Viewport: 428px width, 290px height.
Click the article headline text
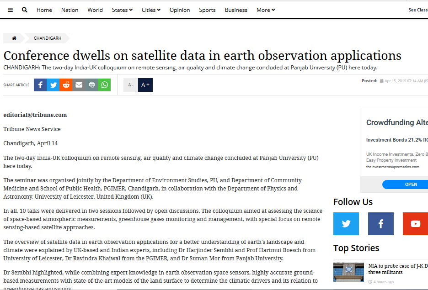click(x=202, y=56)
